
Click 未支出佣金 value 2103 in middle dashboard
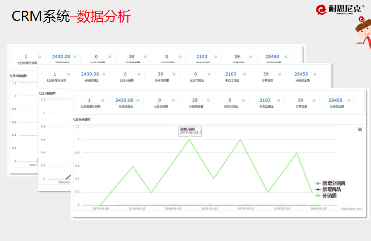[x=230, y=74]
